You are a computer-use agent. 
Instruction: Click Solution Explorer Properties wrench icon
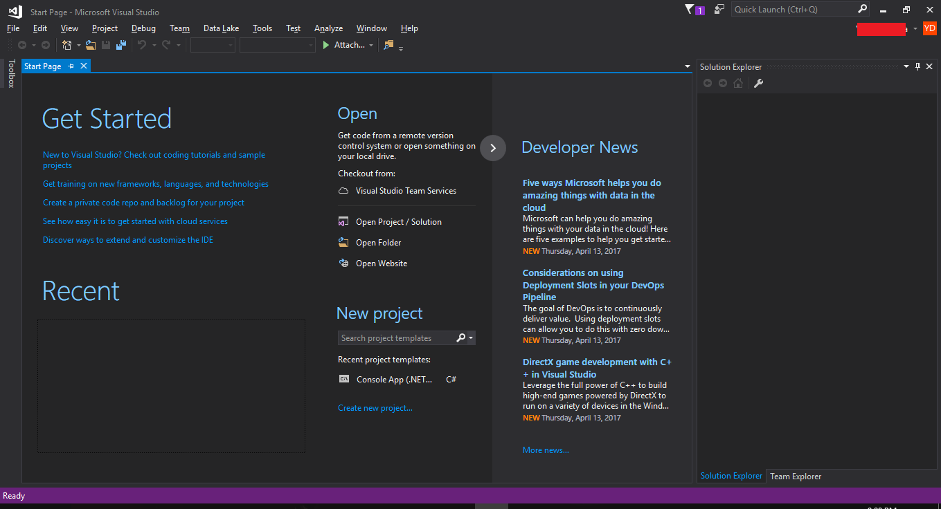[758, 83]
